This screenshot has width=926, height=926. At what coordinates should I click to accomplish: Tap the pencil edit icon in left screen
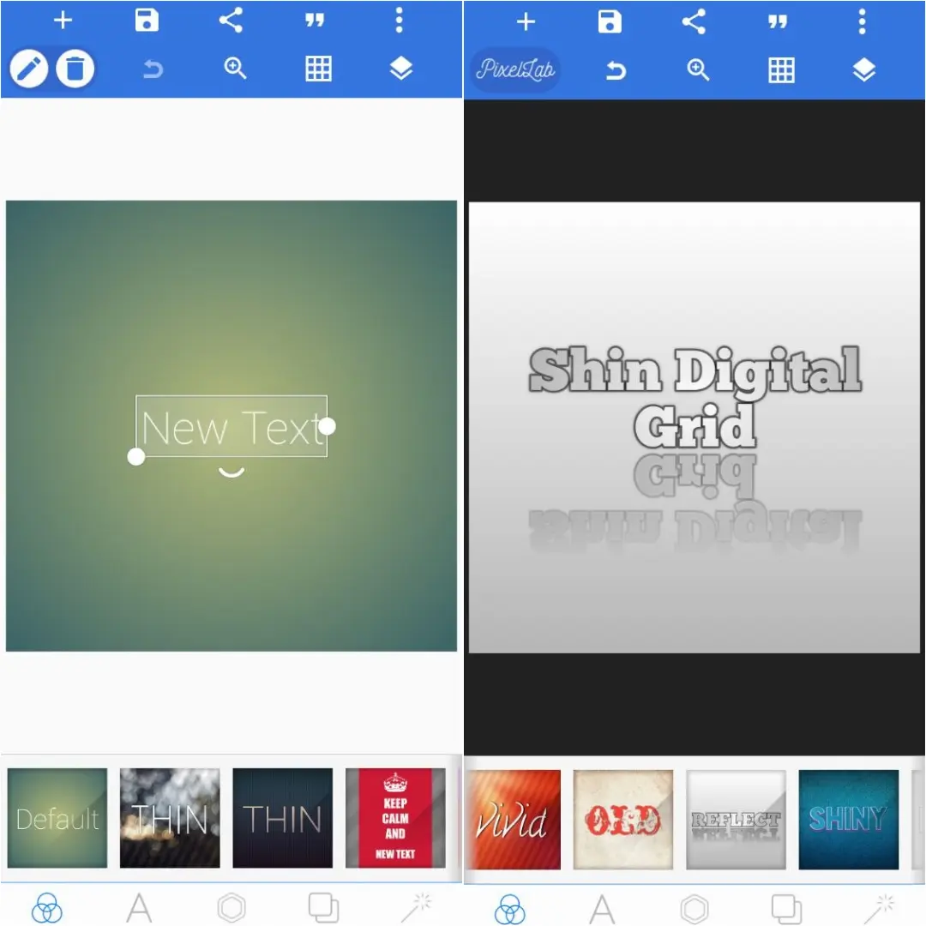[x=29, y=69]
